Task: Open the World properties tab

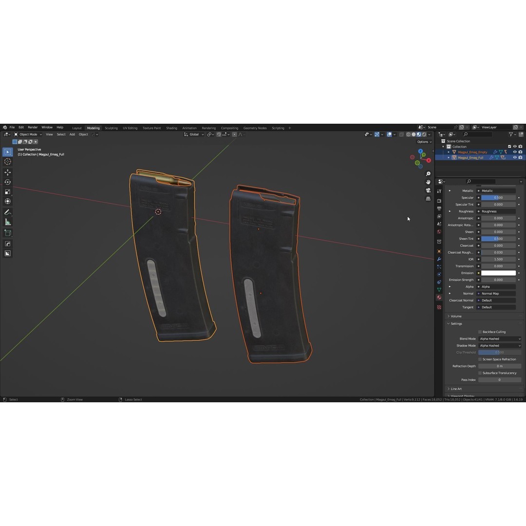Action: (x=439, y=231)
